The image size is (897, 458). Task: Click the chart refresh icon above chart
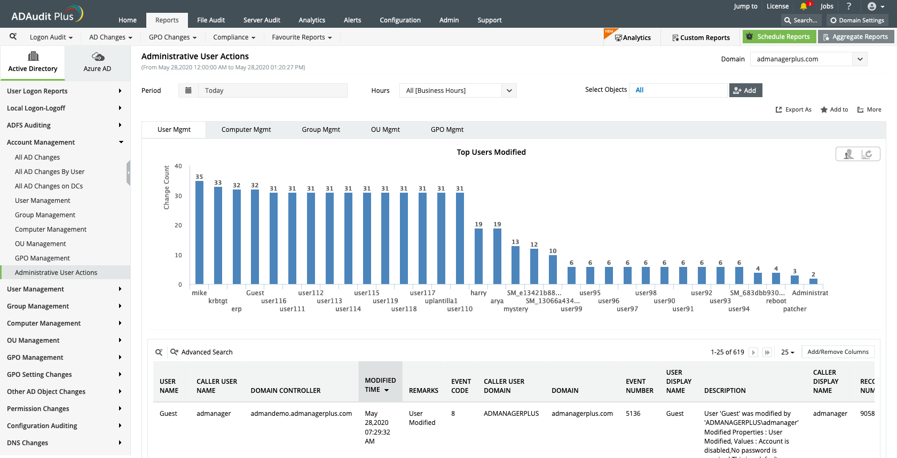(868, 154)
